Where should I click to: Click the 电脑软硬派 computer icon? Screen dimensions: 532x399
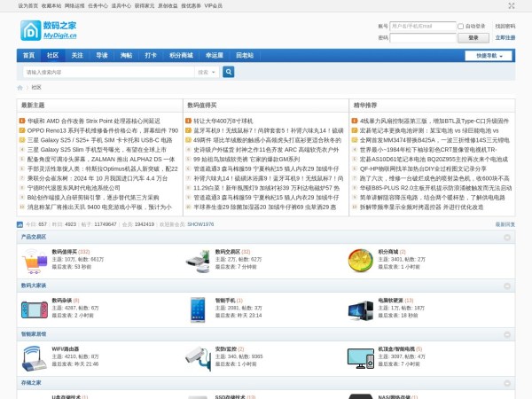coord(361,308)
